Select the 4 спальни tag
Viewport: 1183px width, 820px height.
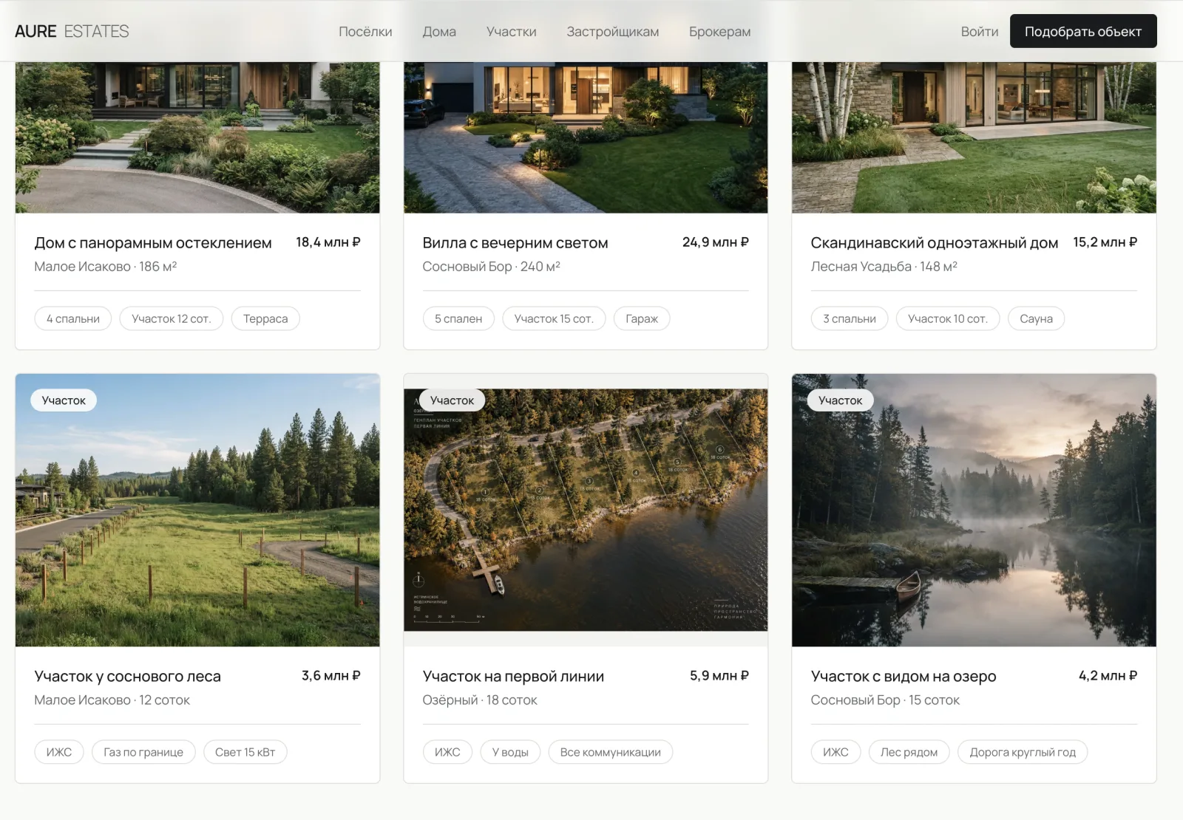[73, 318]
